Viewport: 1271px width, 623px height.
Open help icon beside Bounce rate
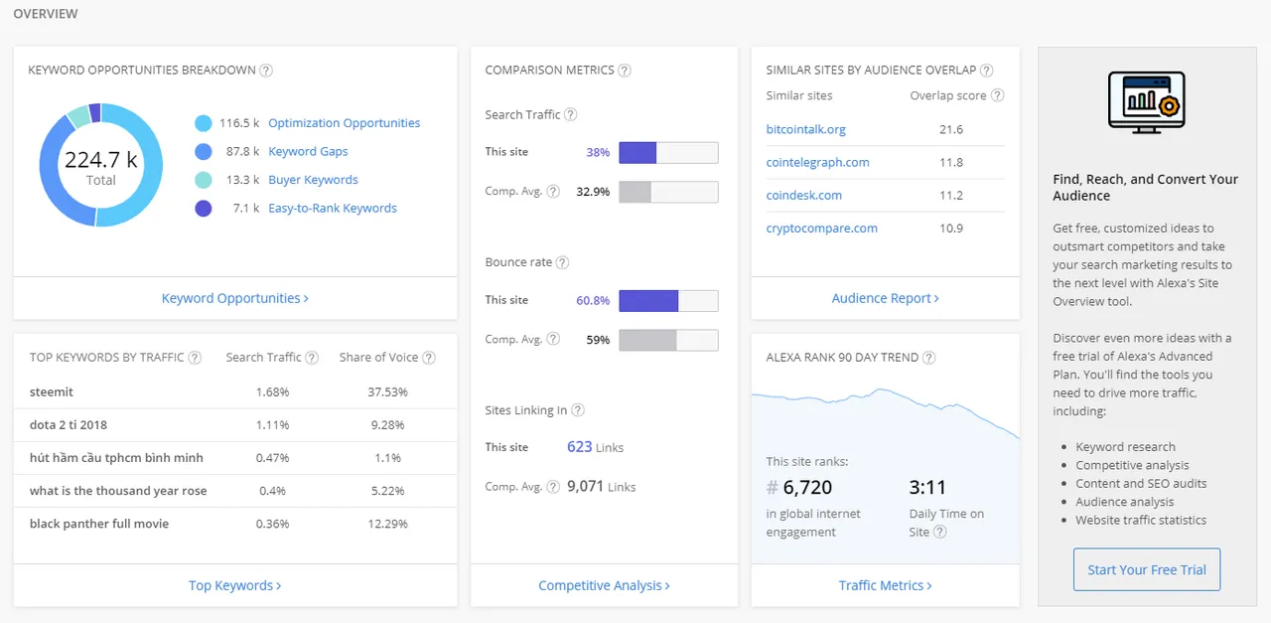(x=562, y=263)
